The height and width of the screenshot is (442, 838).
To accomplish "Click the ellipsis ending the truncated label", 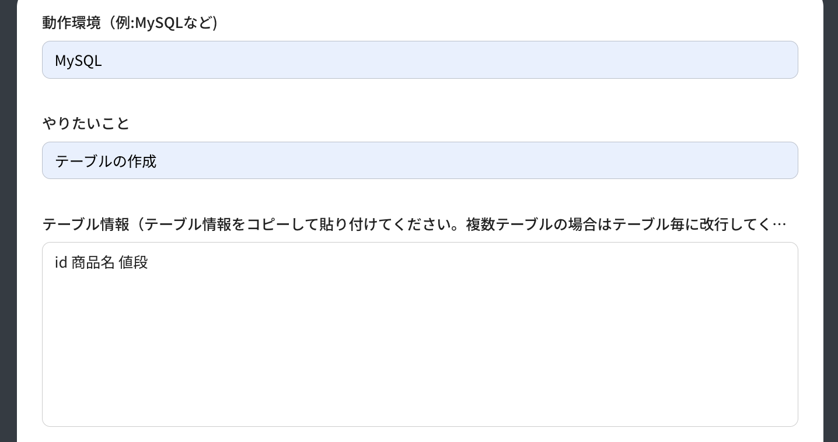I will [779, 224].
